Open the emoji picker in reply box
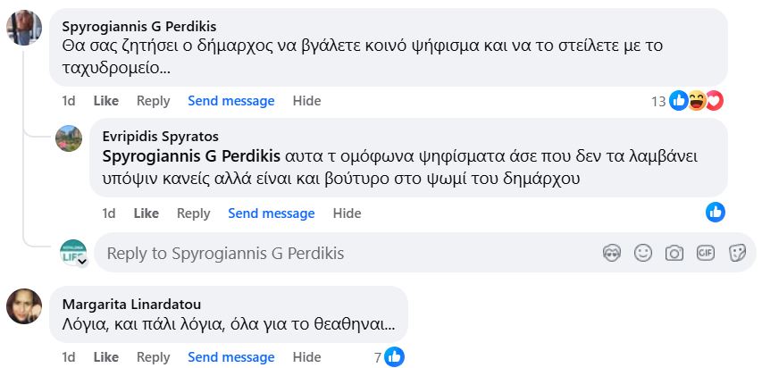Screen dimensions: 762x368 pyautogui.click(x=643, y=254)
